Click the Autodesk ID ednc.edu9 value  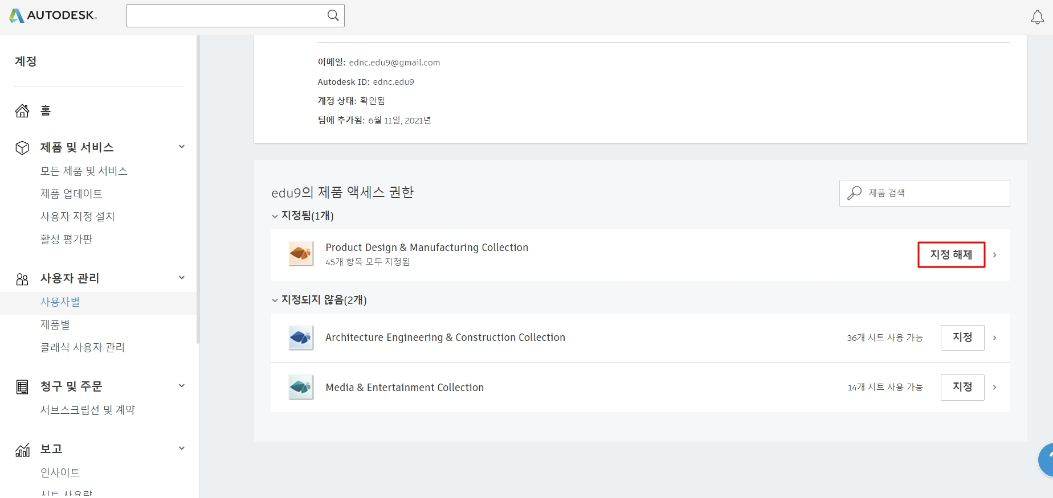click(x=393, y=82)
